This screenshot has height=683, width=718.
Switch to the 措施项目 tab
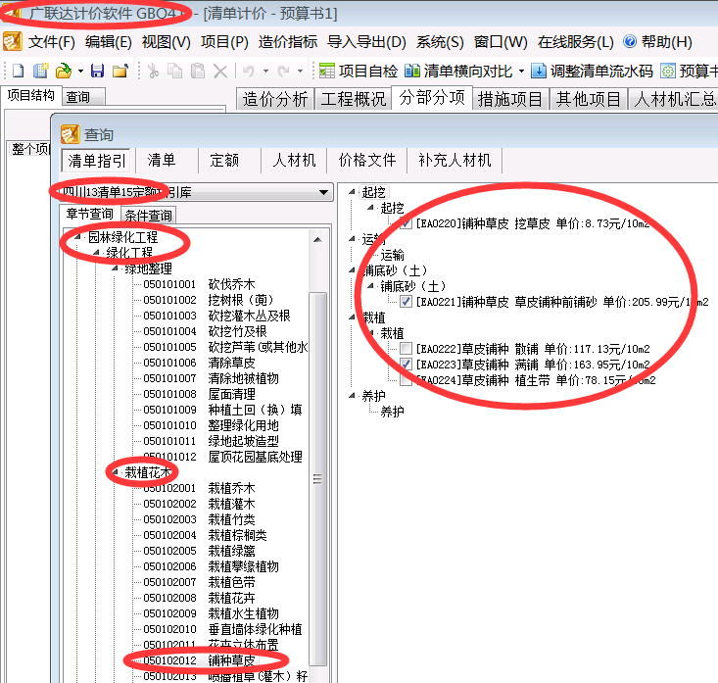[510, 99]
